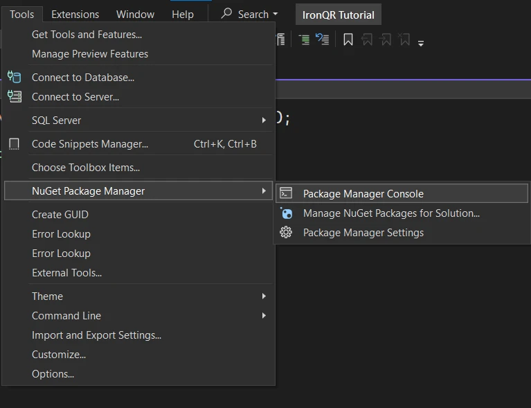Open the Window menu
This screenshot has height=408, width=531.
coord(135,14)
